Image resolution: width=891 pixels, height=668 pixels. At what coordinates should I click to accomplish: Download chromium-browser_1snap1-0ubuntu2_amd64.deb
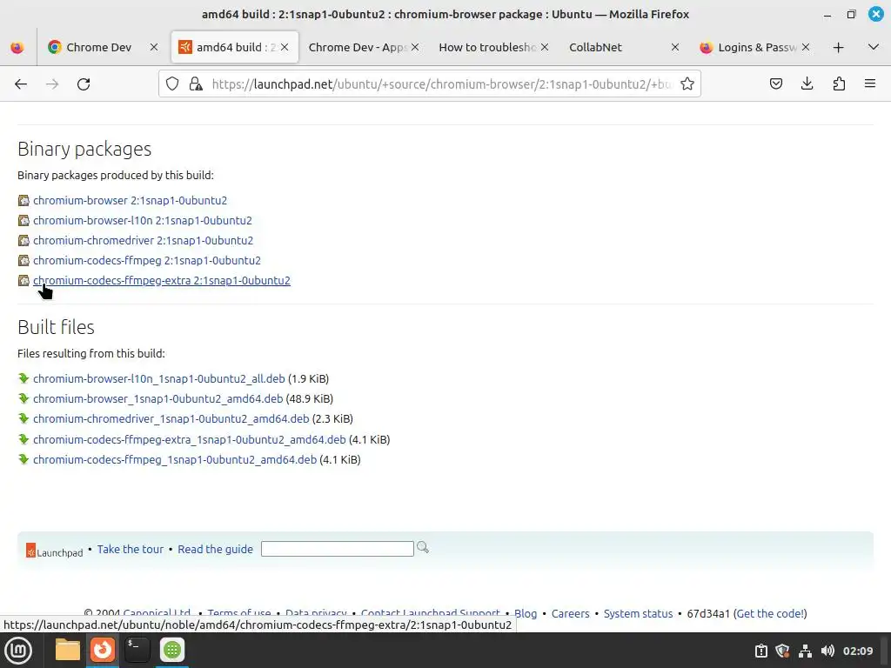pyautogui.click(x=158, y=398)
